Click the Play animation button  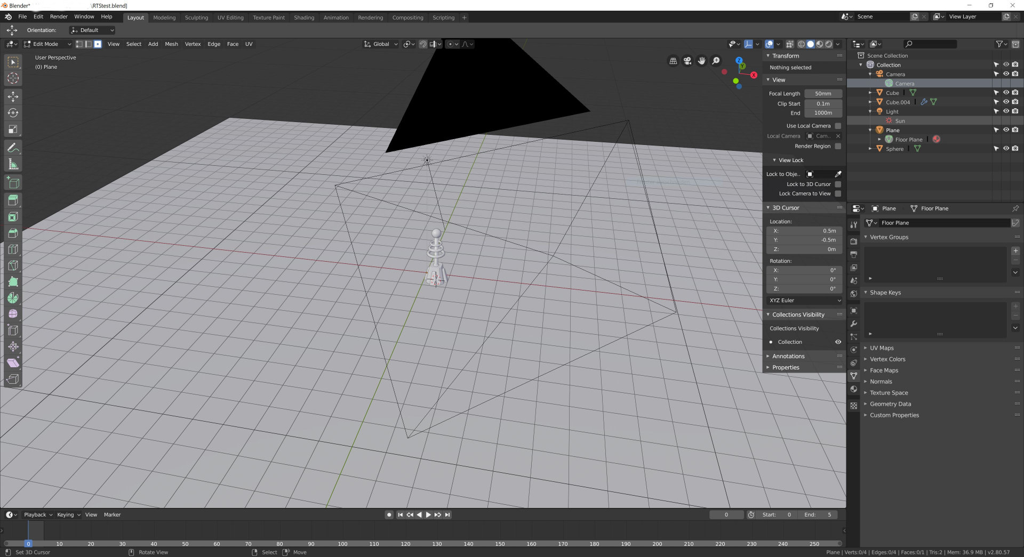tap(428, 515)
